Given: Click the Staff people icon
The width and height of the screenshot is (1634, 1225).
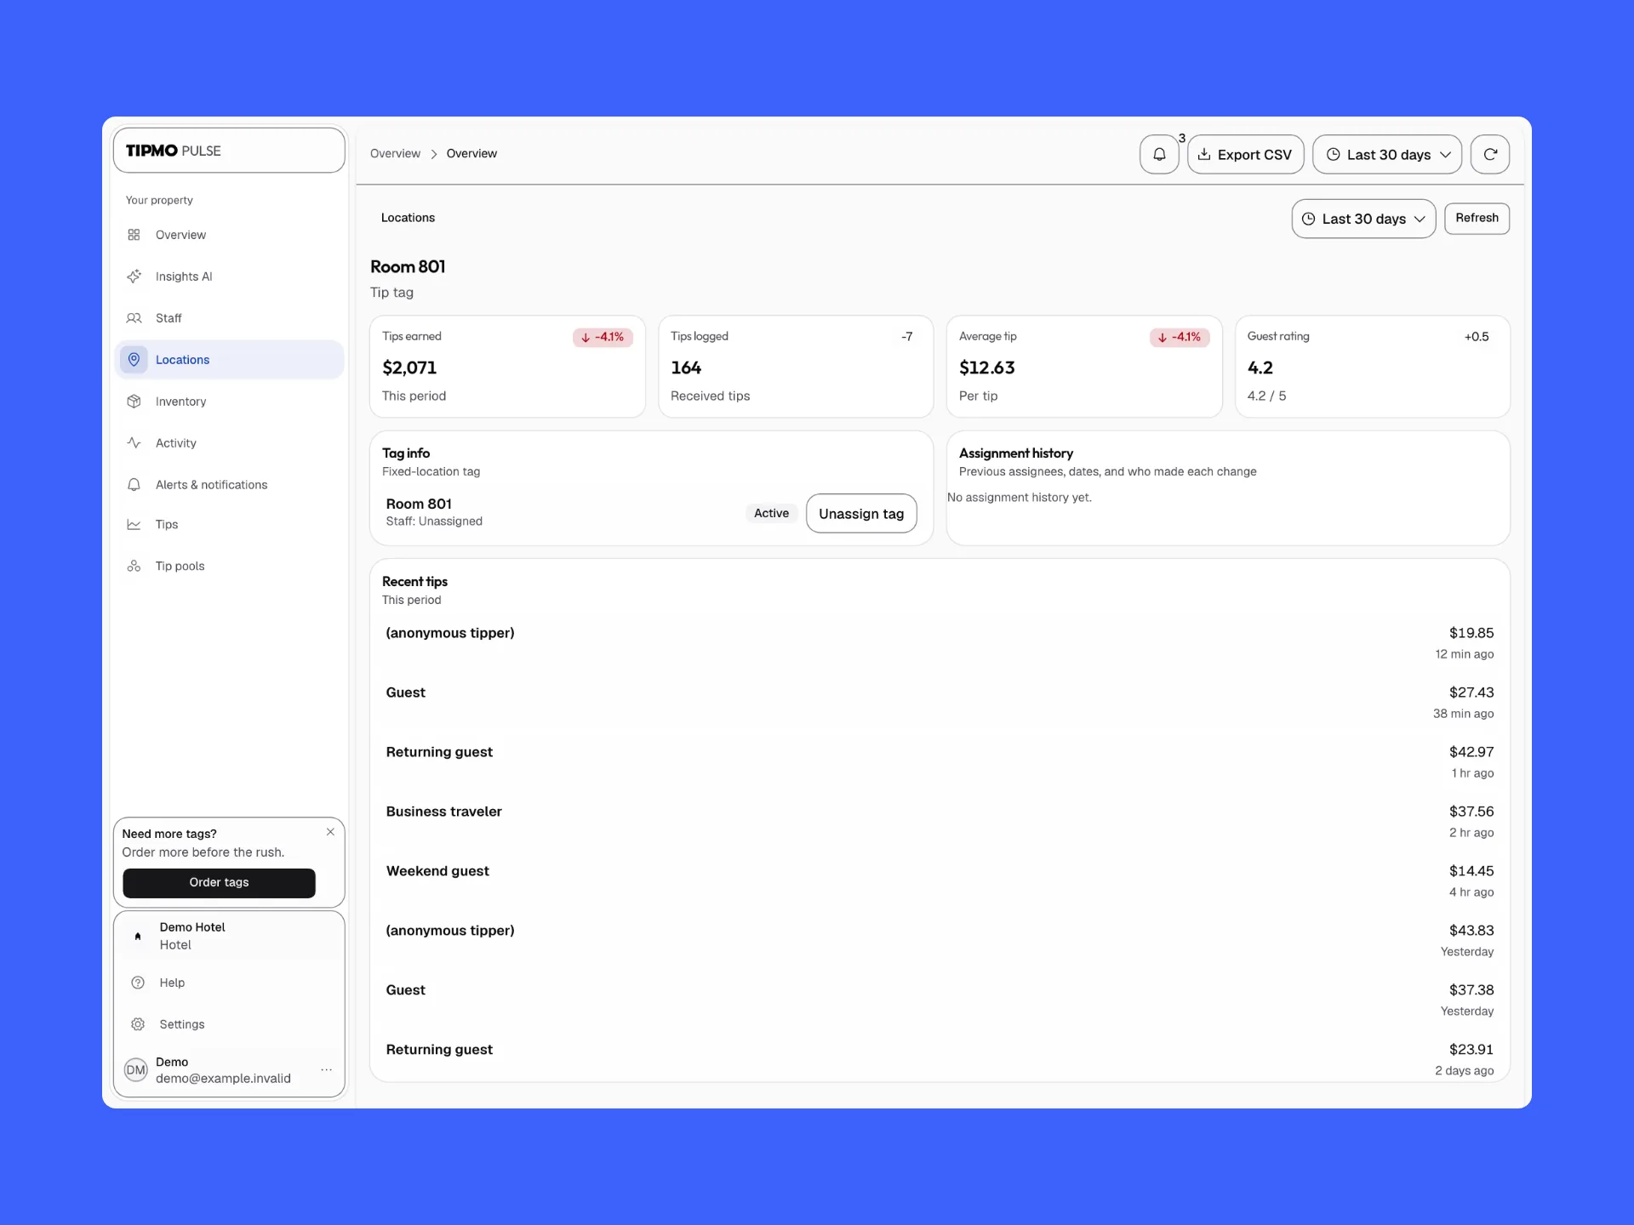Looking at the screenshot, I should pyautogui.click(x=134, y=318).
